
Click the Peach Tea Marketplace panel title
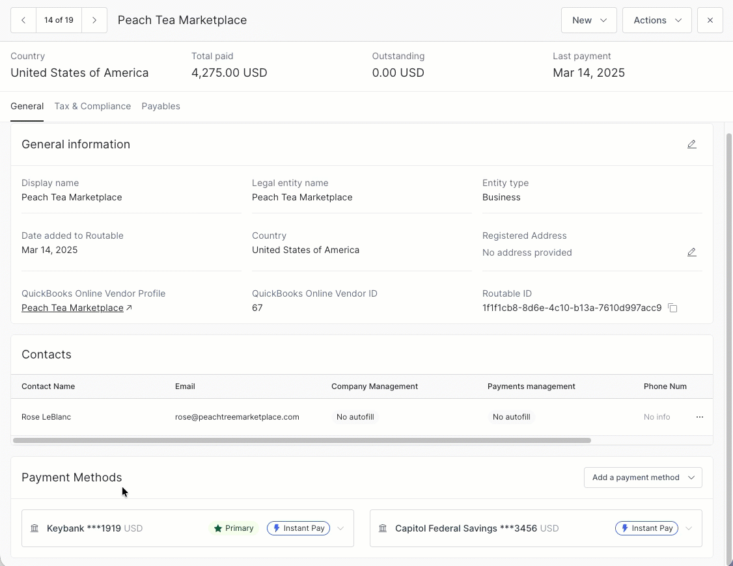[182, 20]
